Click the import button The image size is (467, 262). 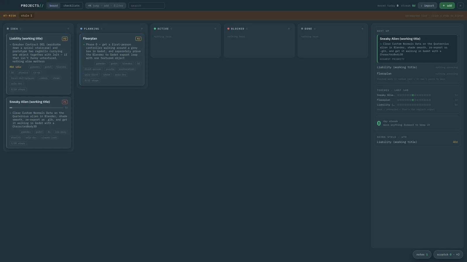[x=427, y=6]
